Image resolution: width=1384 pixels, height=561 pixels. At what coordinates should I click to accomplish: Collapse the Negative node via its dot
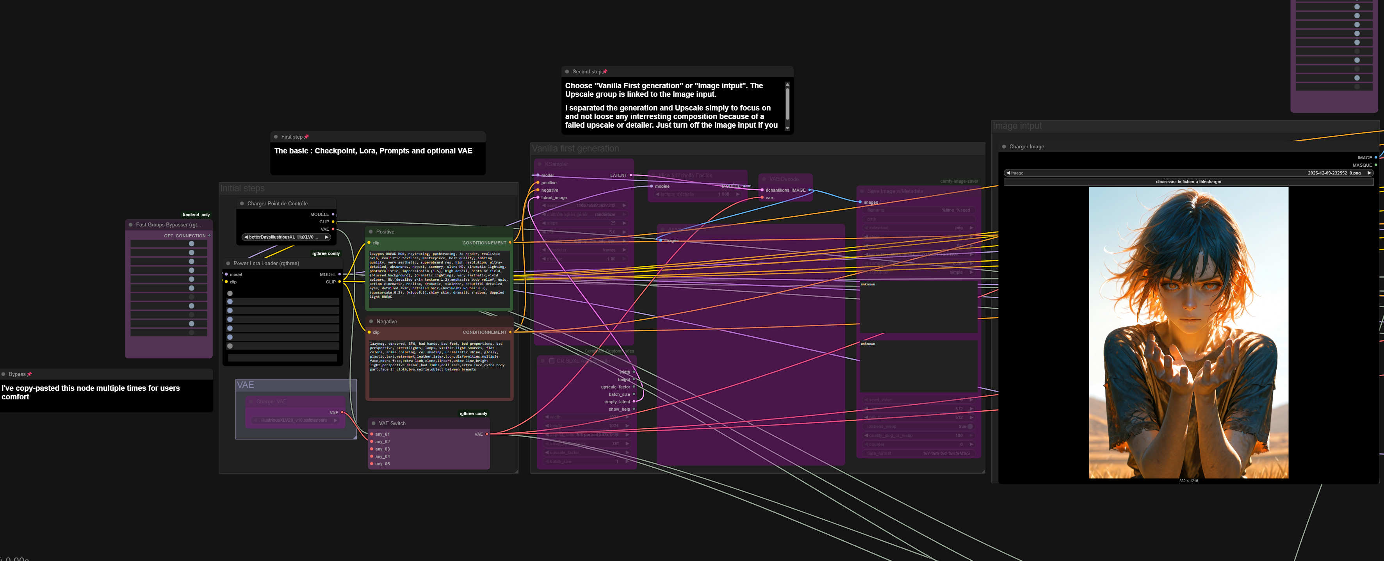click(371, 321)
